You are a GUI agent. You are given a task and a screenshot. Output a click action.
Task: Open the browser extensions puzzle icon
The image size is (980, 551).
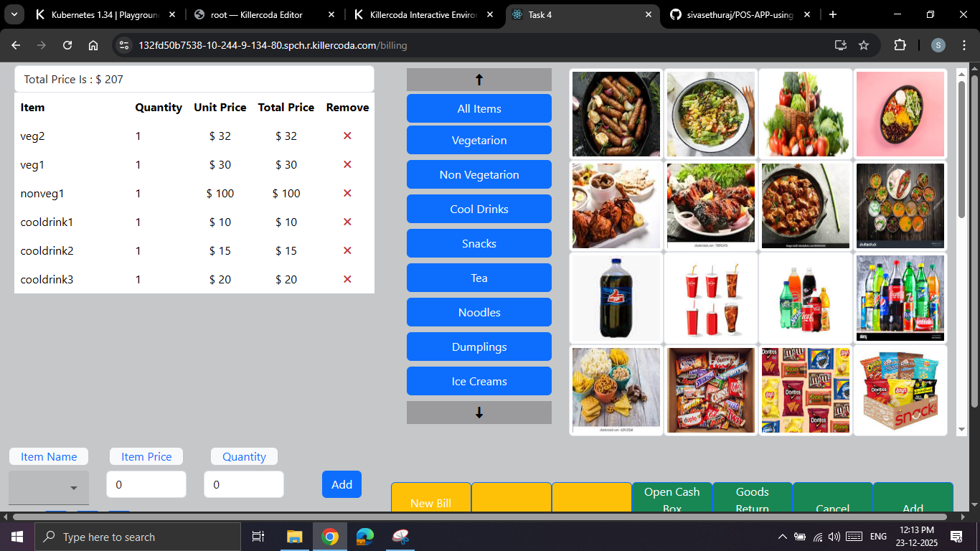[900, 44]
